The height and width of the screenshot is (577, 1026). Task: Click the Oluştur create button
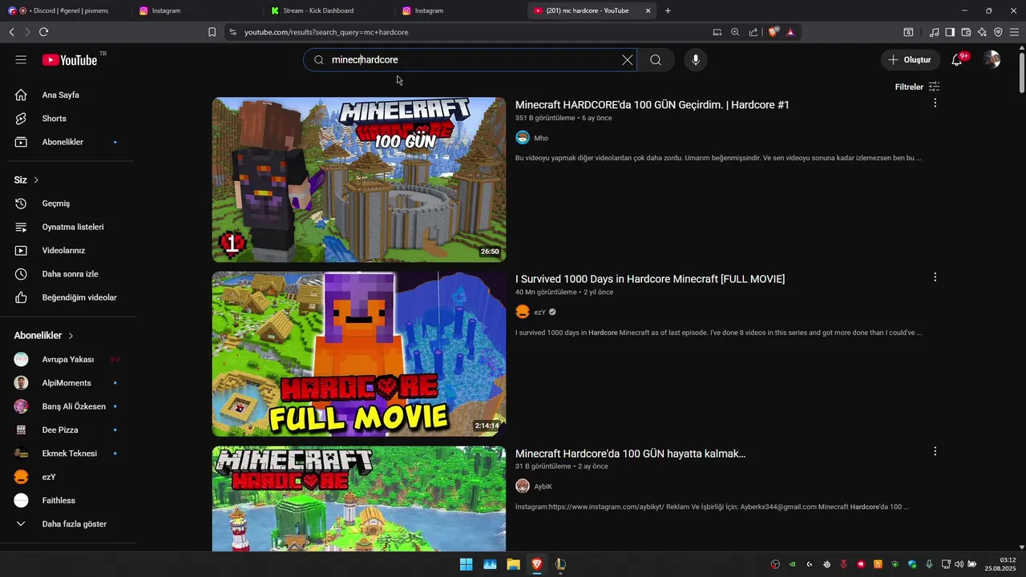coord(911,60)
